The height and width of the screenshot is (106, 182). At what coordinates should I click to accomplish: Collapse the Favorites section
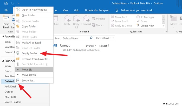3,37
